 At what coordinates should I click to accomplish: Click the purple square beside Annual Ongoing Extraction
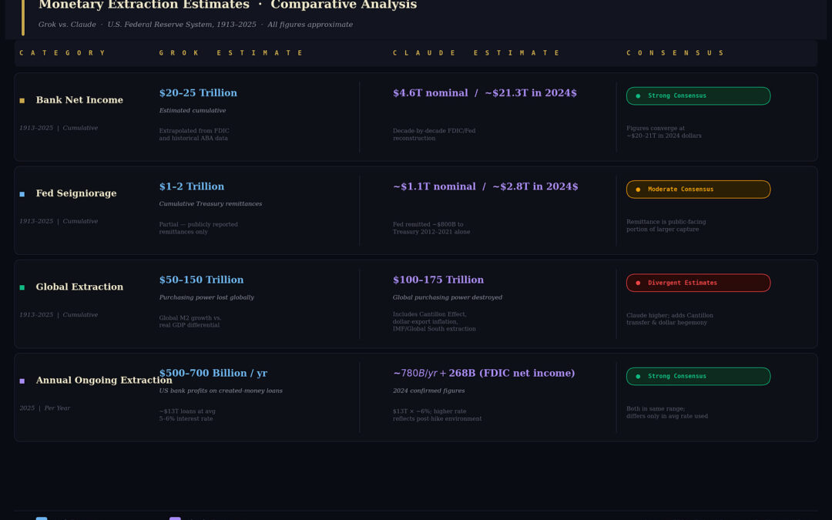[22, 381]
